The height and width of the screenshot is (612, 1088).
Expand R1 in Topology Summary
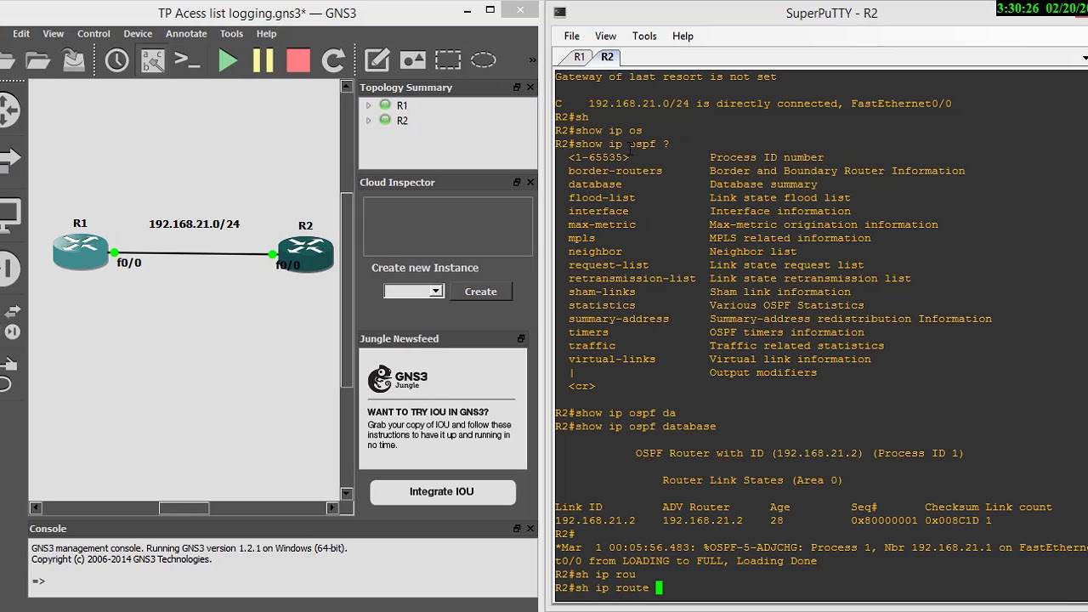point(368,105)
